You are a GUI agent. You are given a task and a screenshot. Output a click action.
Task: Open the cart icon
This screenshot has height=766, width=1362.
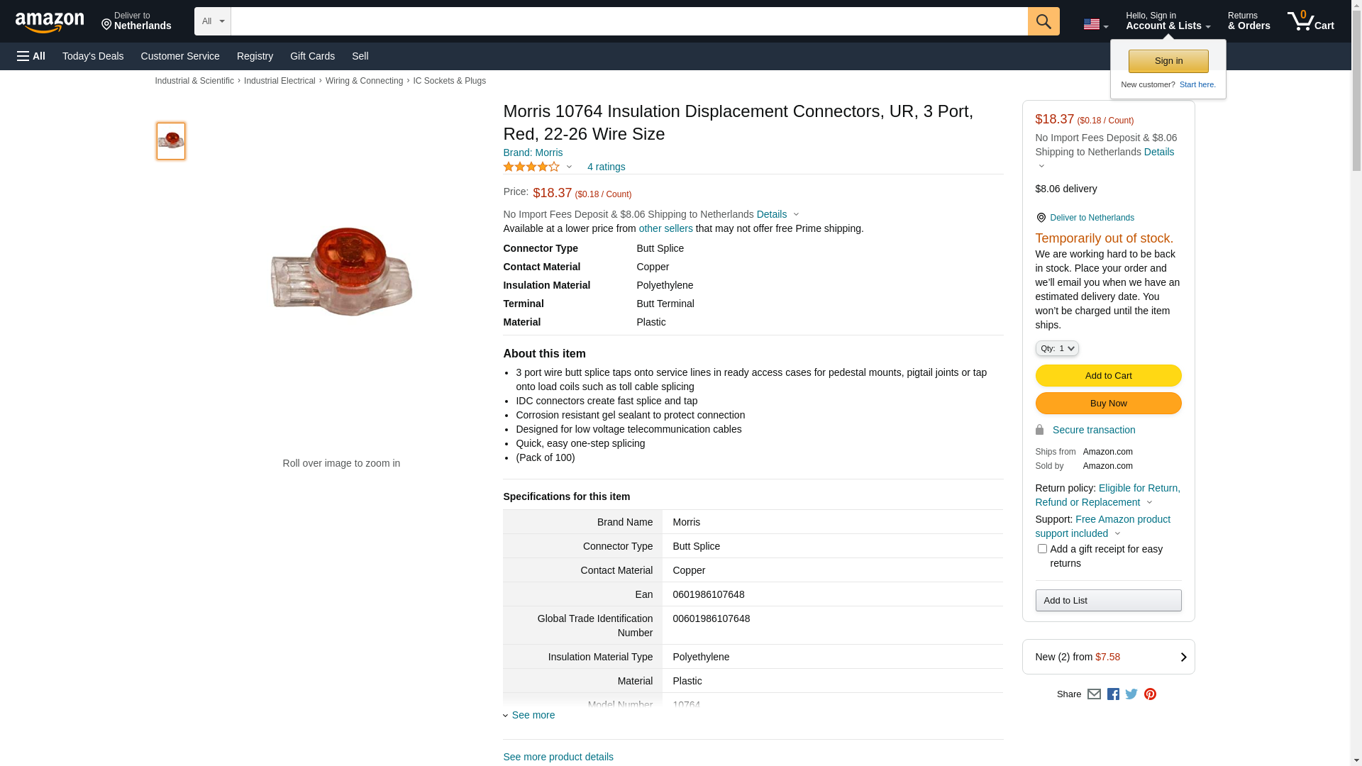coord(1310,21)
